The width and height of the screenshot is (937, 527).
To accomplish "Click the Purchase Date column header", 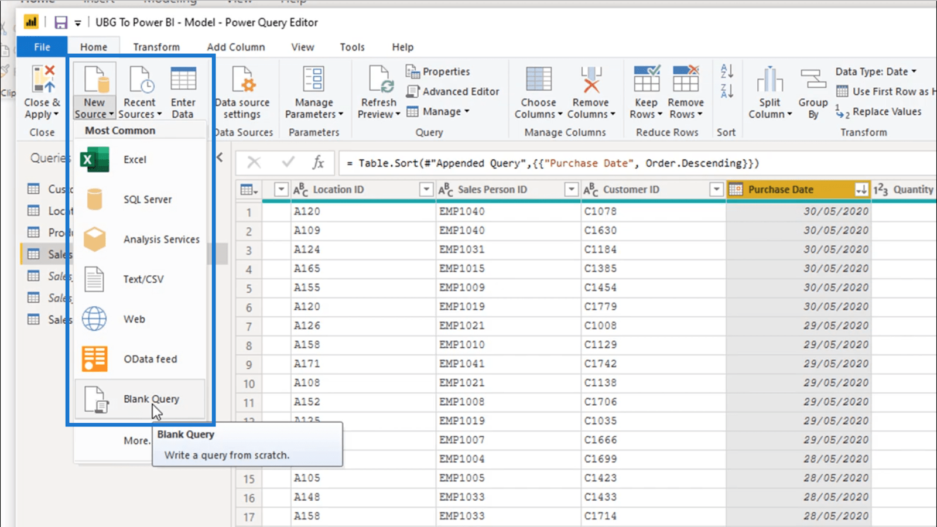I will [x=798, y=189].
